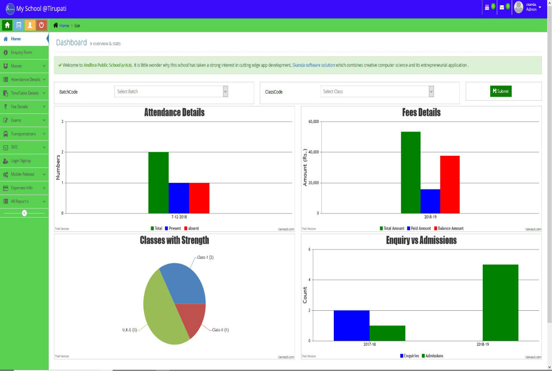The image size is (552, 372).
Task: Click the TimeTable Details clipboard icon
Action: [x=6, y=93]
